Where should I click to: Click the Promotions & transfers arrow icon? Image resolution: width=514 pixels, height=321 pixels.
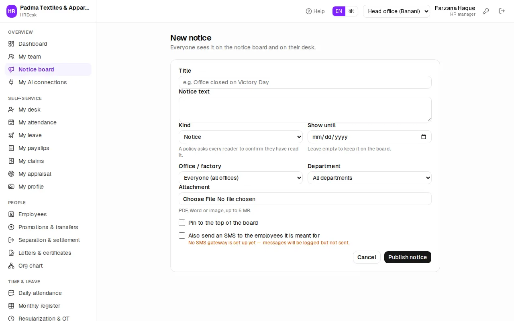click(11, 227)
